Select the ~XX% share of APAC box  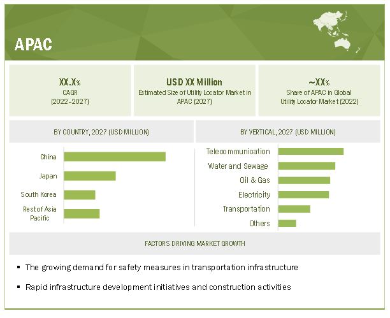[x=319, y=90]
